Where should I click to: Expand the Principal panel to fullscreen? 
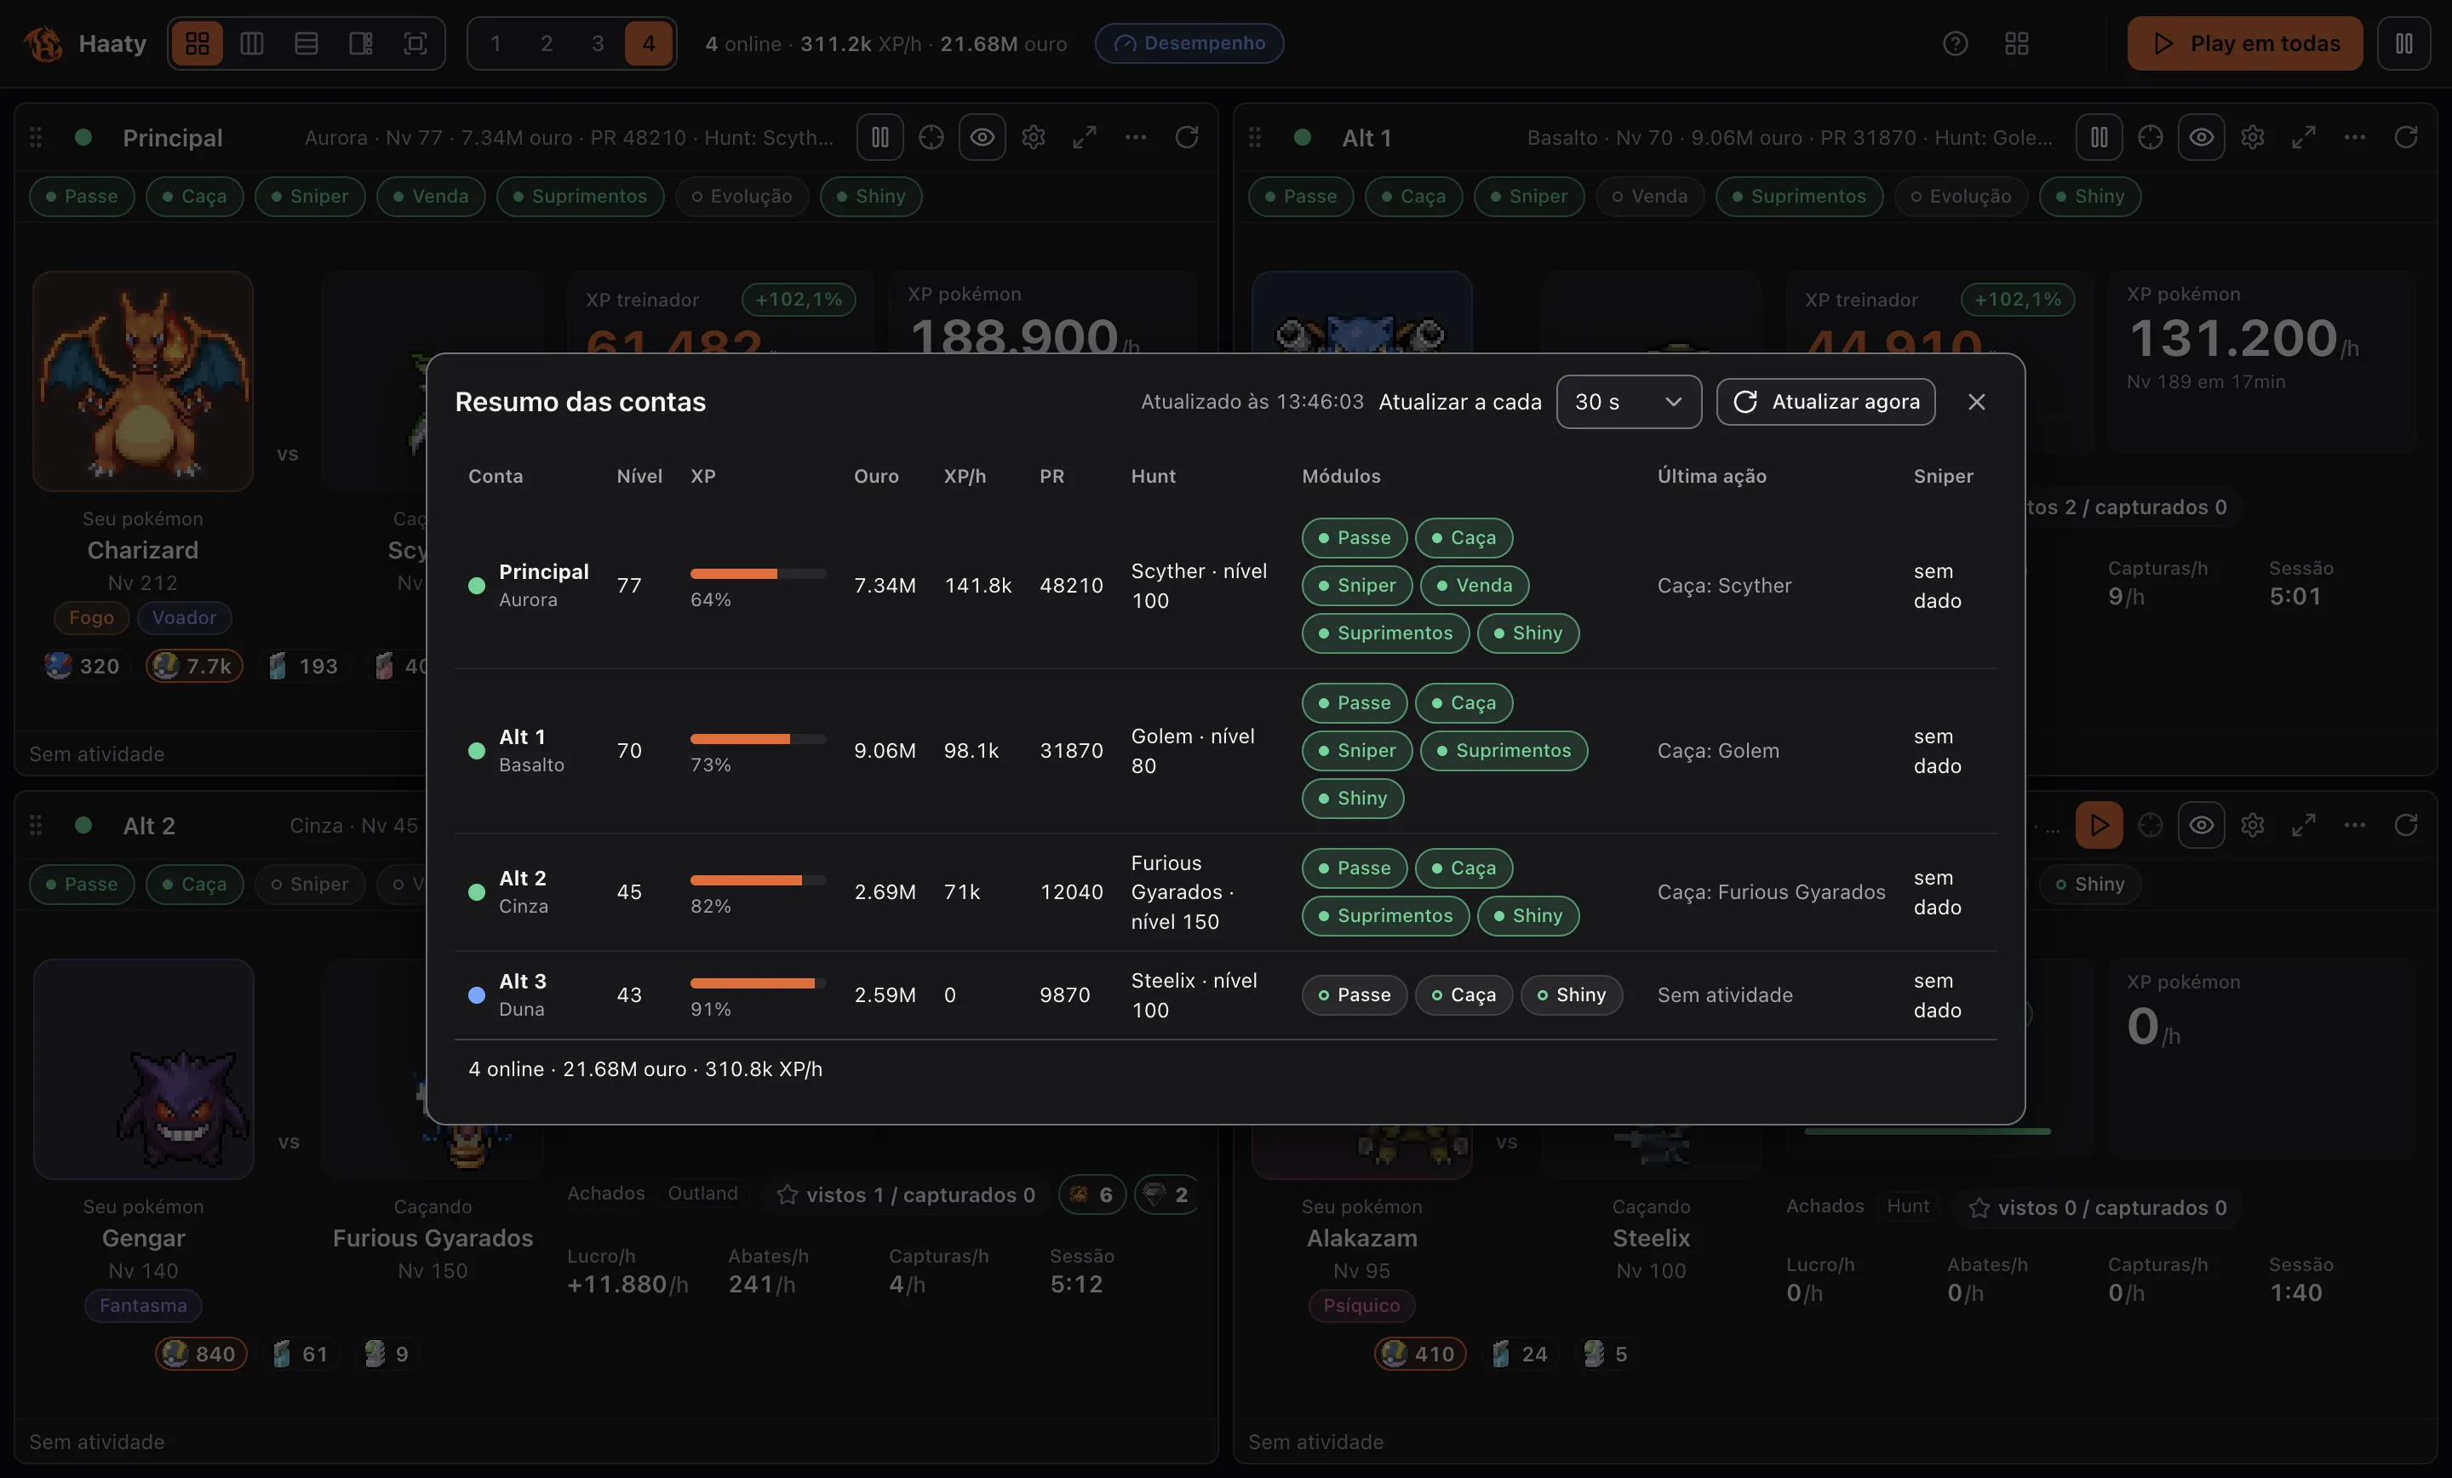(1084, 136)
